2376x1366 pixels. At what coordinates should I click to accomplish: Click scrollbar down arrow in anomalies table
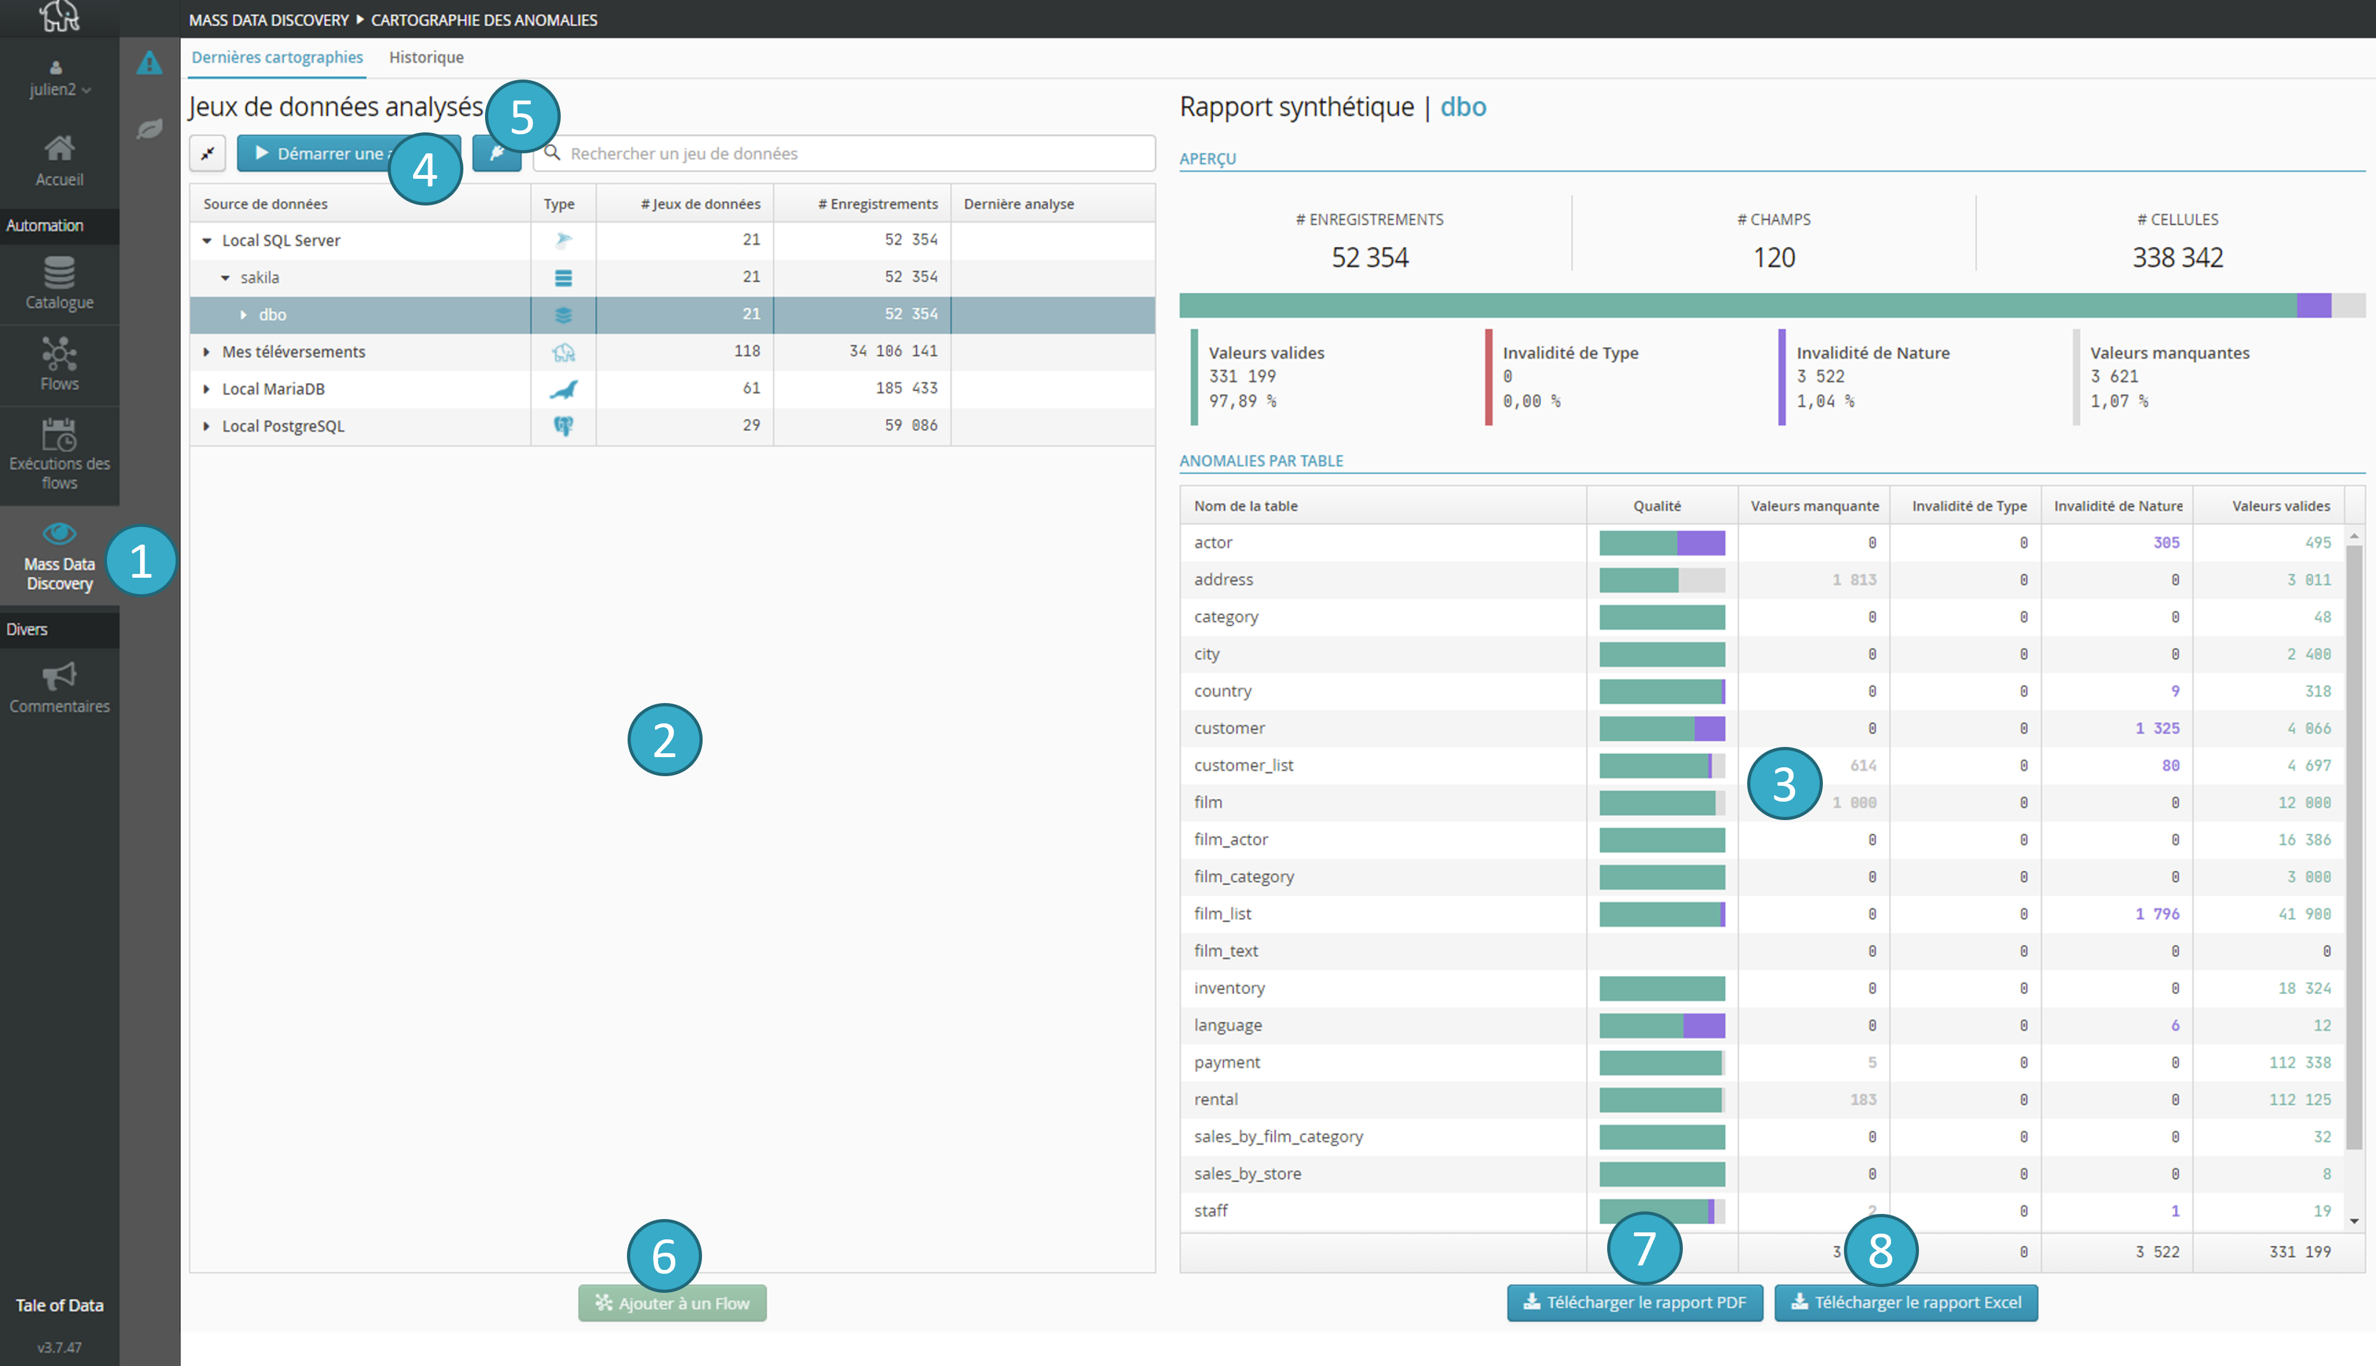coord(2354,1220)
